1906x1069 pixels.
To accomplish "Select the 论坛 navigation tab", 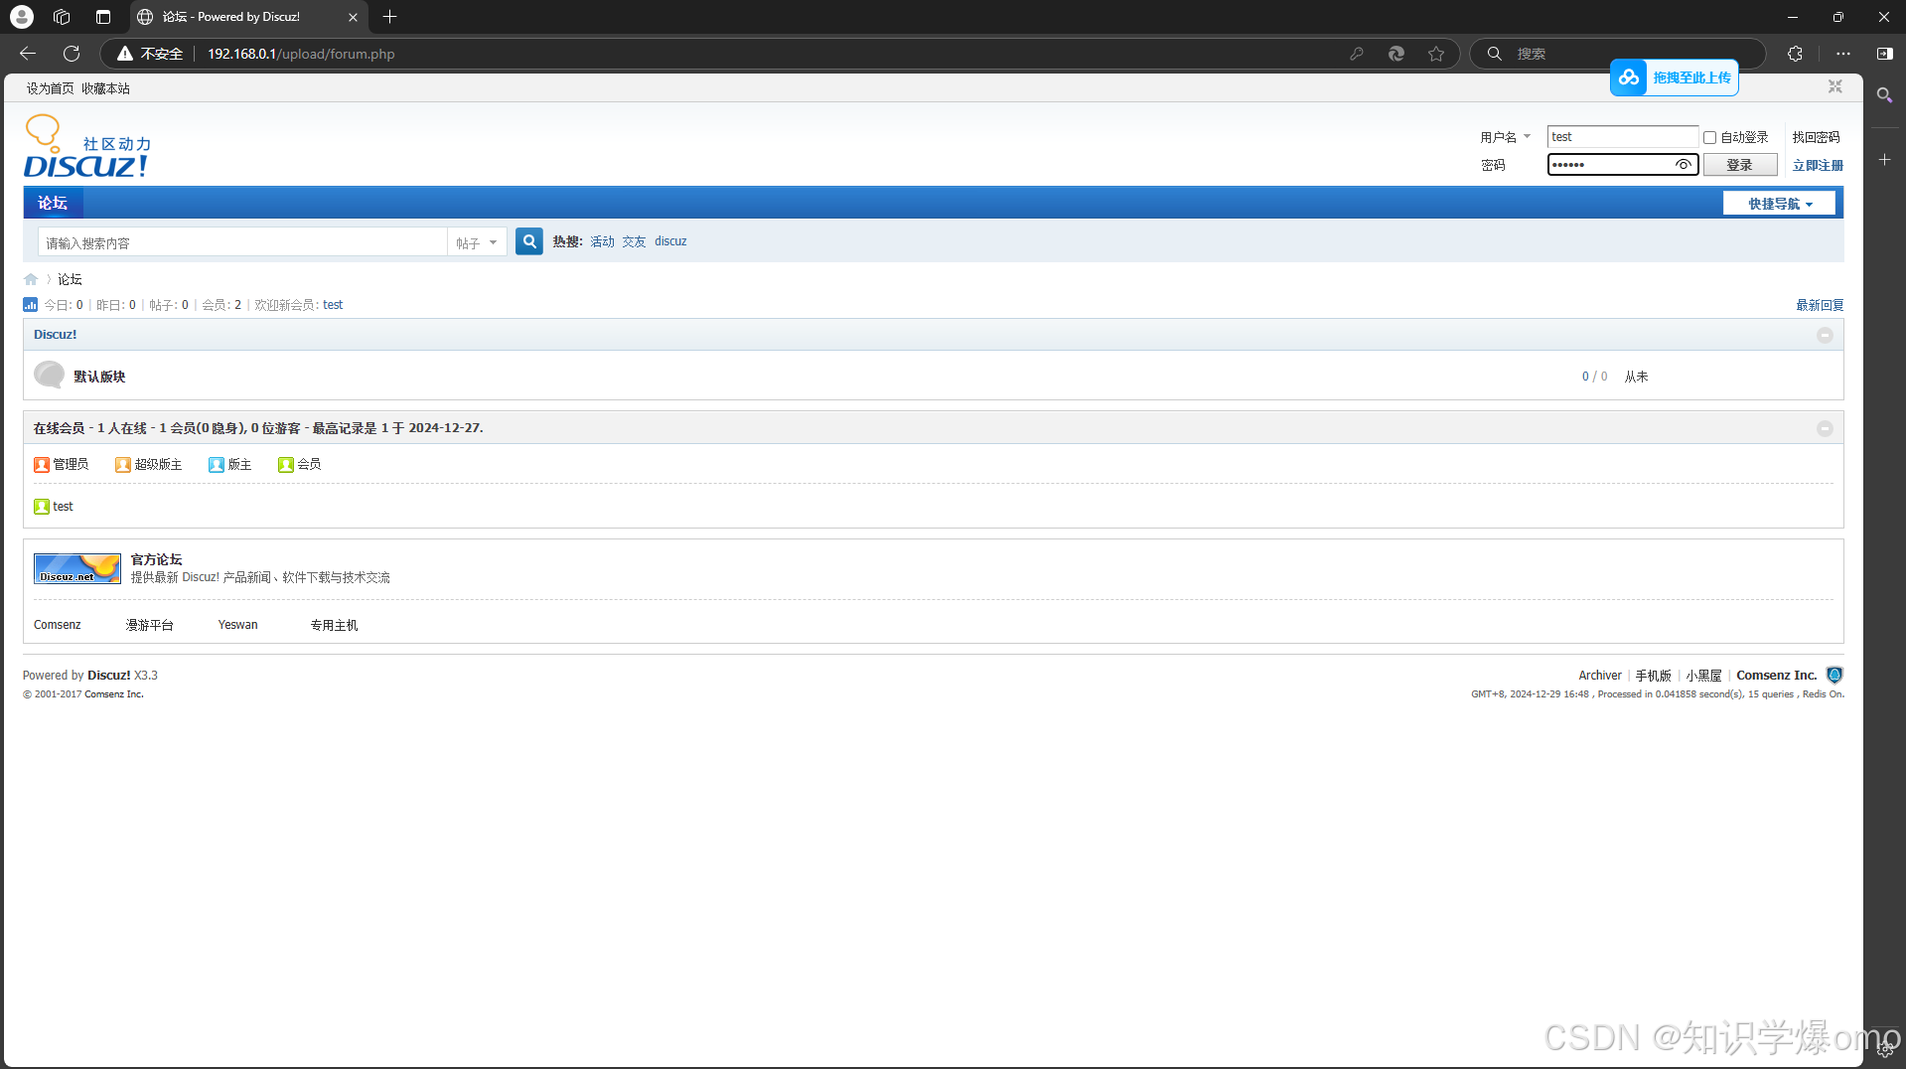I will tap(53, 203).
